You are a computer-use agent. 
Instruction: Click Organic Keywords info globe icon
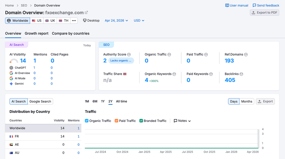pyautogui.click(x=174, y=74)
